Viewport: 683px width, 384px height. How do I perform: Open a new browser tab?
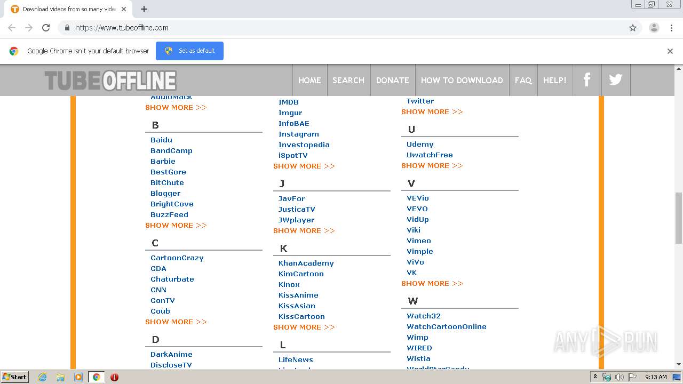pyautogui.click(x=144, y=9)
